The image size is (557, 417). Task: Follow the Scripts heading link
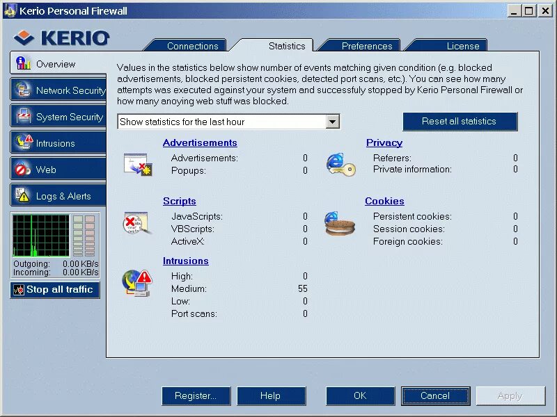coord(180,201)
